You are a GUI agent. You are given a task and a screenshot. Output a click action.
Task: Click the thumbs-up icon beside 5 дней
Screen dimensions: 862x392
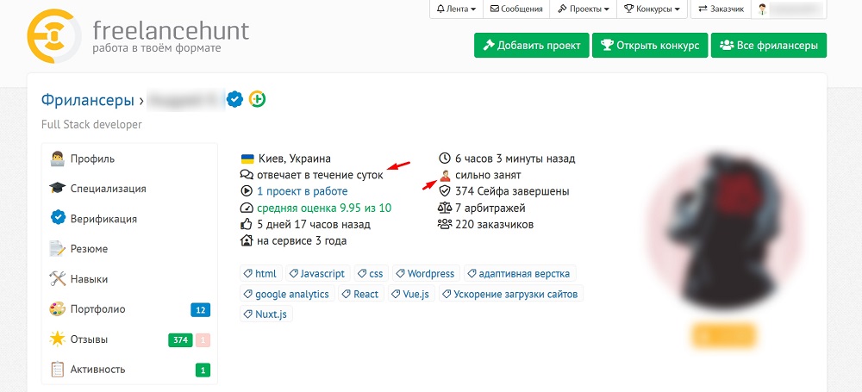tap(247, 224)
